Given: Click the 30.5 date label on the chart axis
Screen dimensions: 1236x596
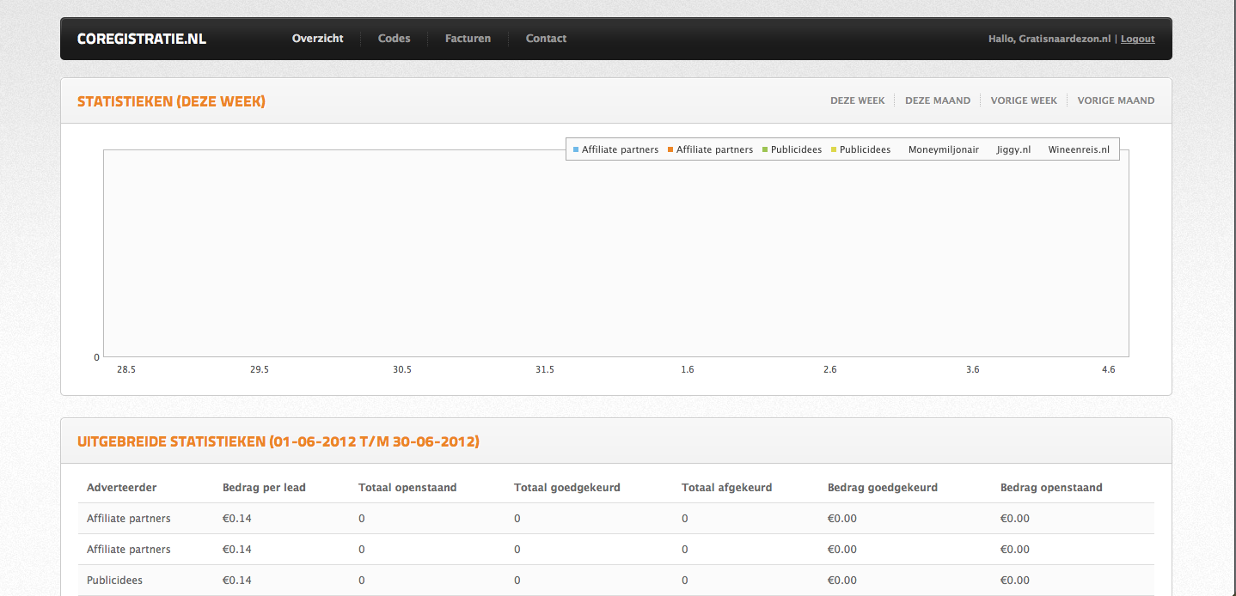Looking at the screenshot, I should click(x=402, y=369).
